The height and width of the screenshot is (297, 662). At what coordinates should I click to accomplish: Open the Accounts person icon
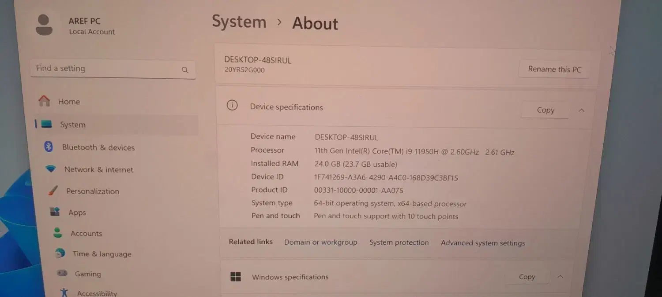[57, 233]
